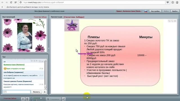
Task: Click the greyed Войти button
Action: click(x=166, y=11)
